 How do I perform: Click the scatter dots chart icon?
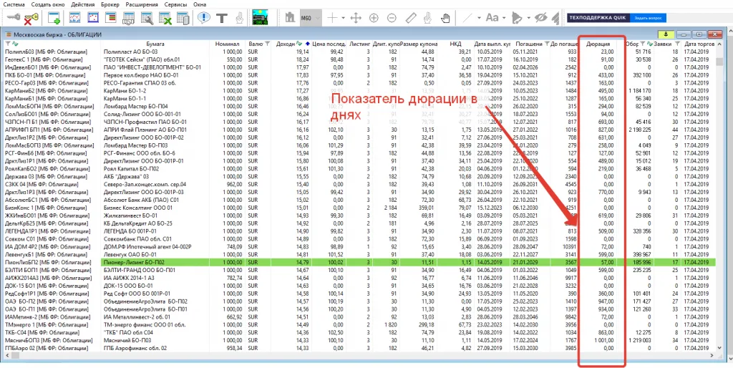point(93,18)
